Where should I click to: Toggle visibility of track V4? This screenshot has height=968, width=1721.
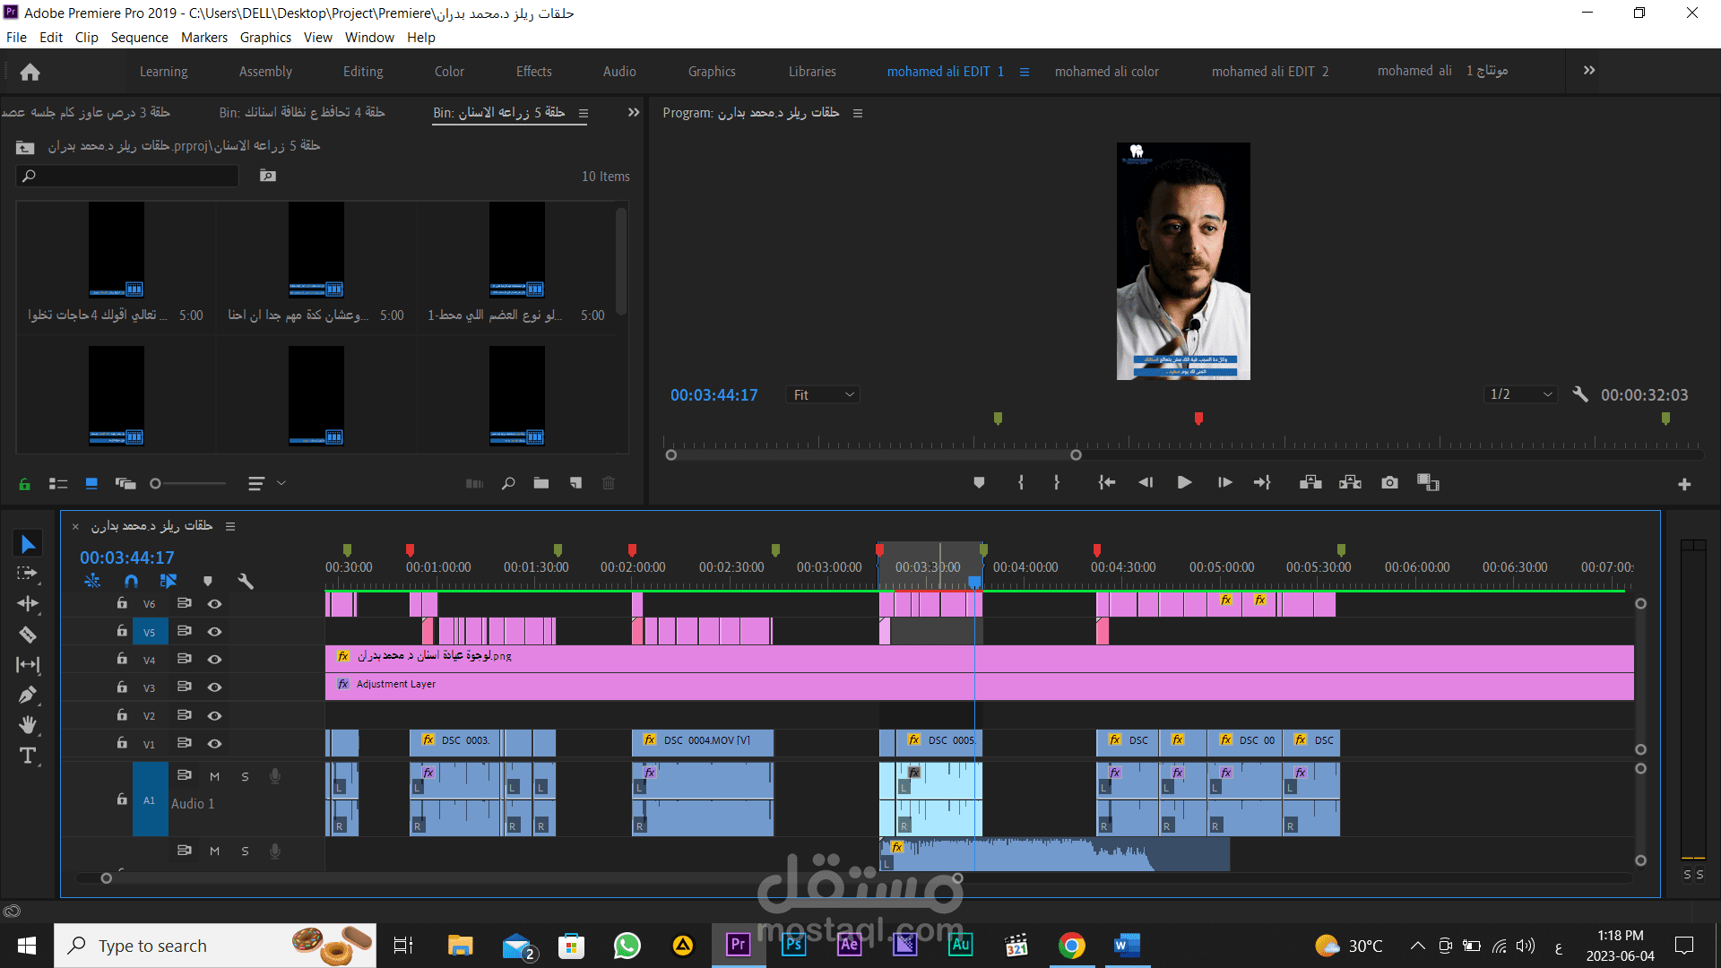click(214, 660)
